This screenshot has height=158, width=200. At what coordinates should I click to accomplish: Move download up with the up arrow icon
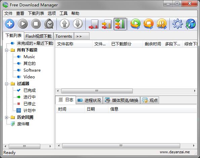pyautogui.click(x=65, y=24)
